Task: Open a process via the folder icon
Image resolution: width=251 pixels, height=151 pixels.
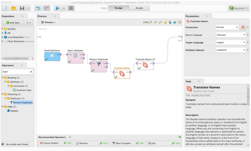Action: pyautogui.click(x=13, y=8)
